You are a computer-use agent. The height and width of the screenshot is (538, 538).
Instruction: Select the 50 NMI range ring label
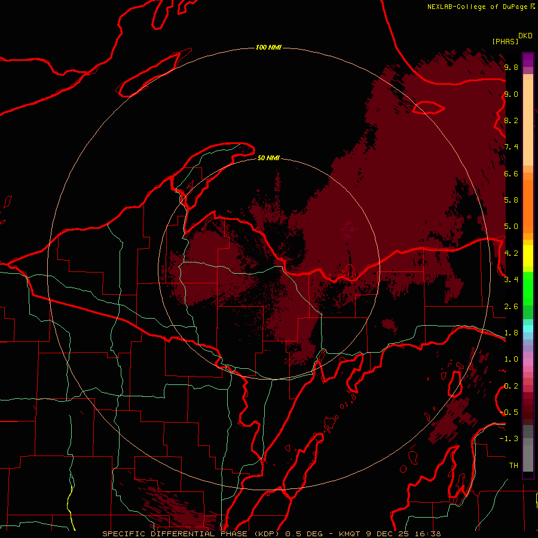pyautogui.click(x=268, y=158)
